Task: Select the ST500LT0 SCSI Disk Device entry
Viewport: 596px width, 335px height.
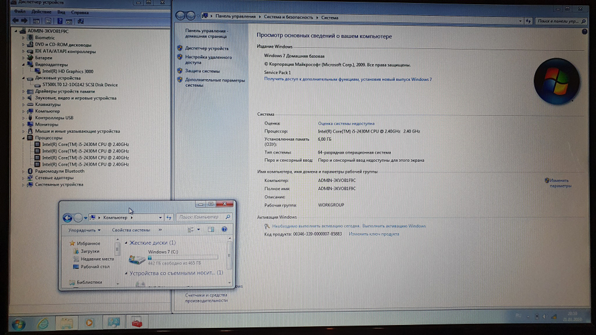Action: [x=80, y=85]
